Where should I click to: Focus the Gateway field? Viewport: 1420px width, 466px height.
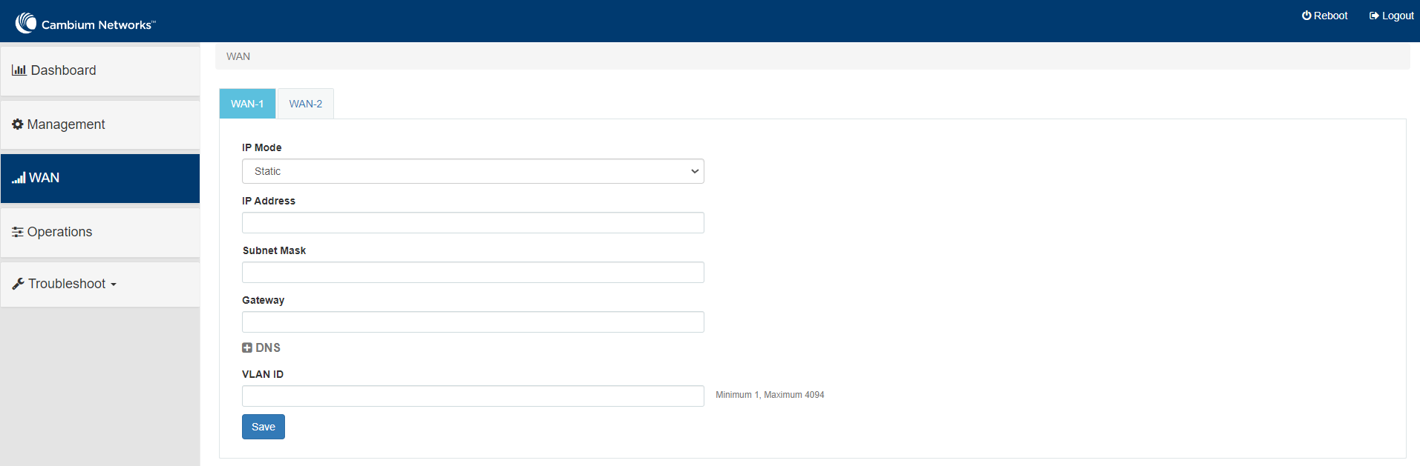473,322
